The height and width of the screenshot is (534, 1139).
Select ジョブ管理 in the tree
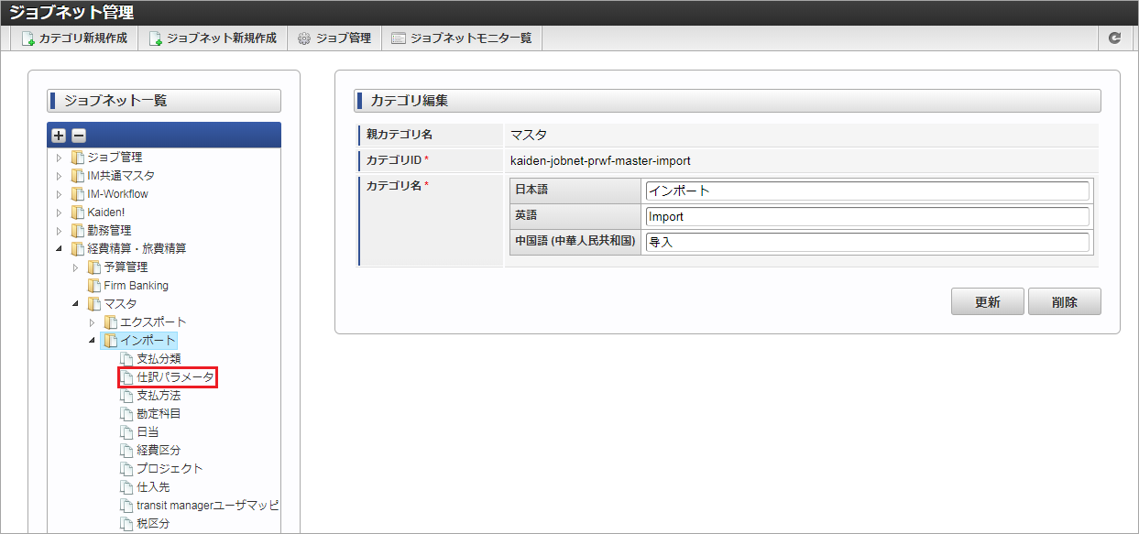(115, 158)
